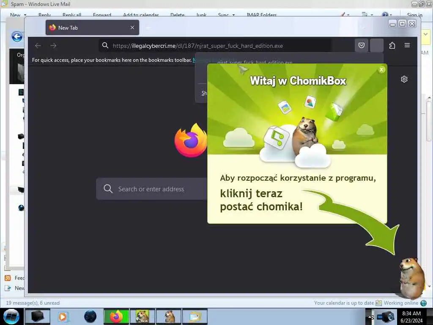Expand the yellow chevron on Live Mail's right edge

click(425, 34)
